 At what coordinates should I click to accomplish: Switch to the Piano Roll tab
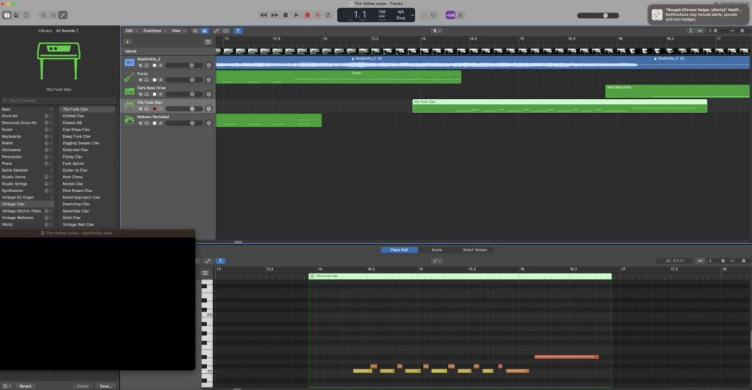tap(399, 250)
